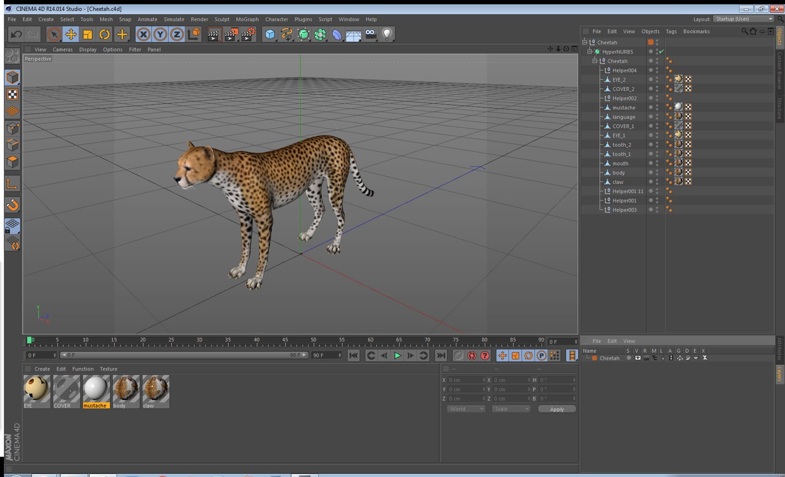Click the coordinate system icon
The height and width of the screenshot is (477, 785).
click(x=194, y=34)
